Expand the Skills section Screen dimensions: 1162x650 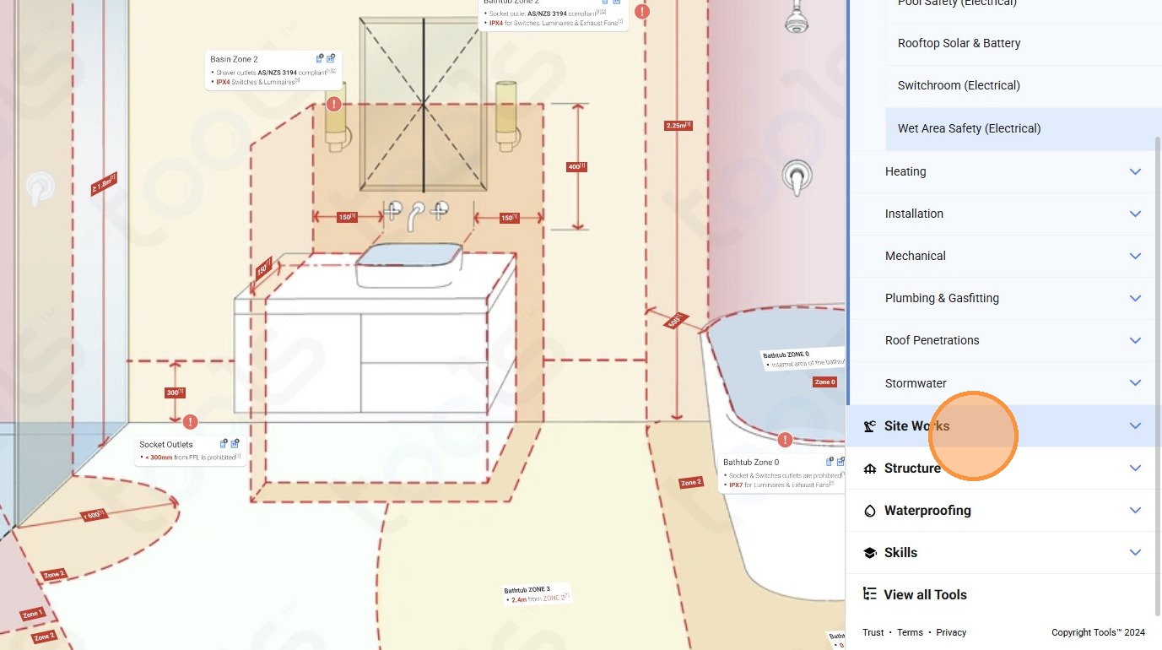point(1002,553)
